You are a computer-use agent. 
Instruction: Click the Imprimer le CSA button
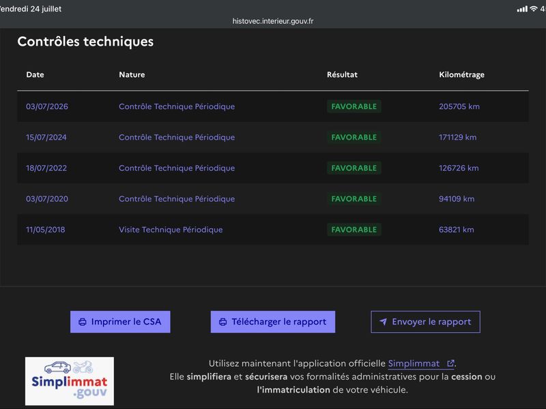click(120, 322)
